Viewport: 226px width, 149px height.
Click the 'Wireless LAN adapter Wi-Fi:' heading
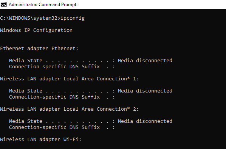(x=41, y=140)
